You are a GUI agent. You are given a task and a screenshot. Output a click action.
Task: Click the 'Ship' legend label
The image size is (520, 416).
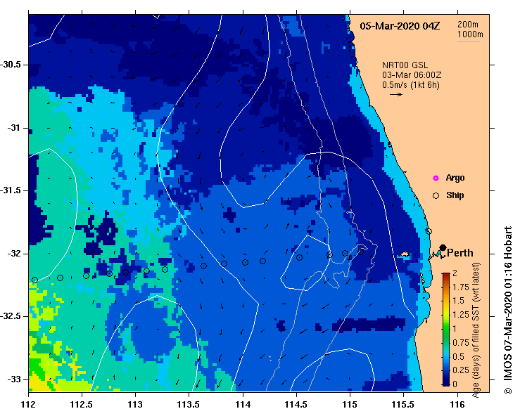[x=455, y=195]
